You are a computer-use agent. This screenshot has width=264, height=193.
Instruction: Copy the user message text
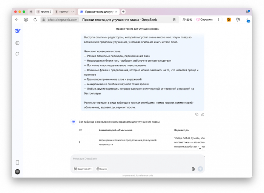pos(197,114)
